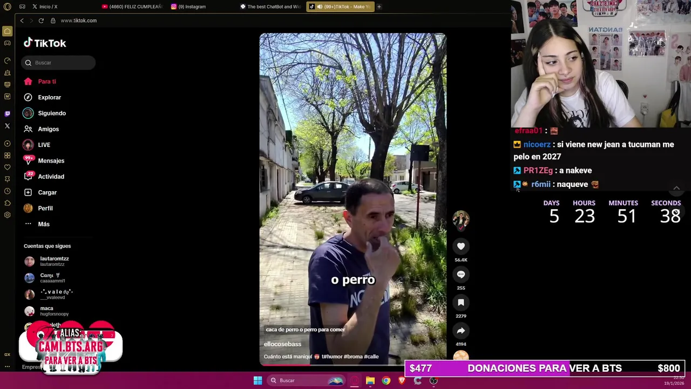Open GX Corner gamepad icon in tab bar
Image resolution: width=691 pixels, height=389 pixels.
(22, 6)
